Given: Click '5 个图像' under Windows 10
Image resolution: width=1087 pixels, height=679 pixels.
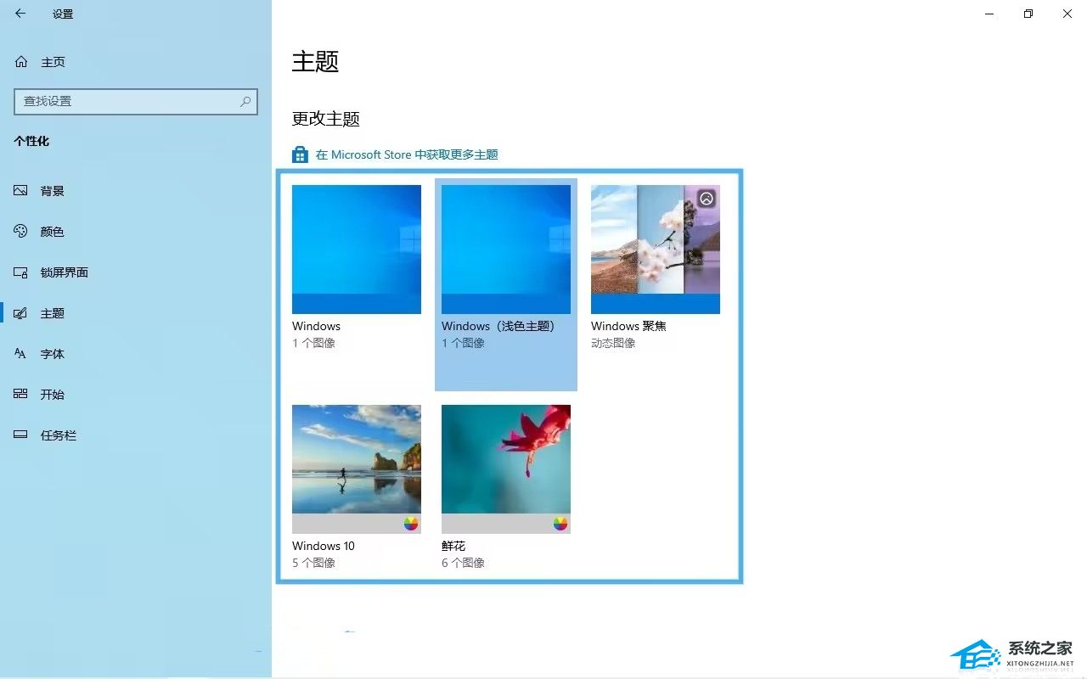Looking at the screenshot, I should 313,563.
